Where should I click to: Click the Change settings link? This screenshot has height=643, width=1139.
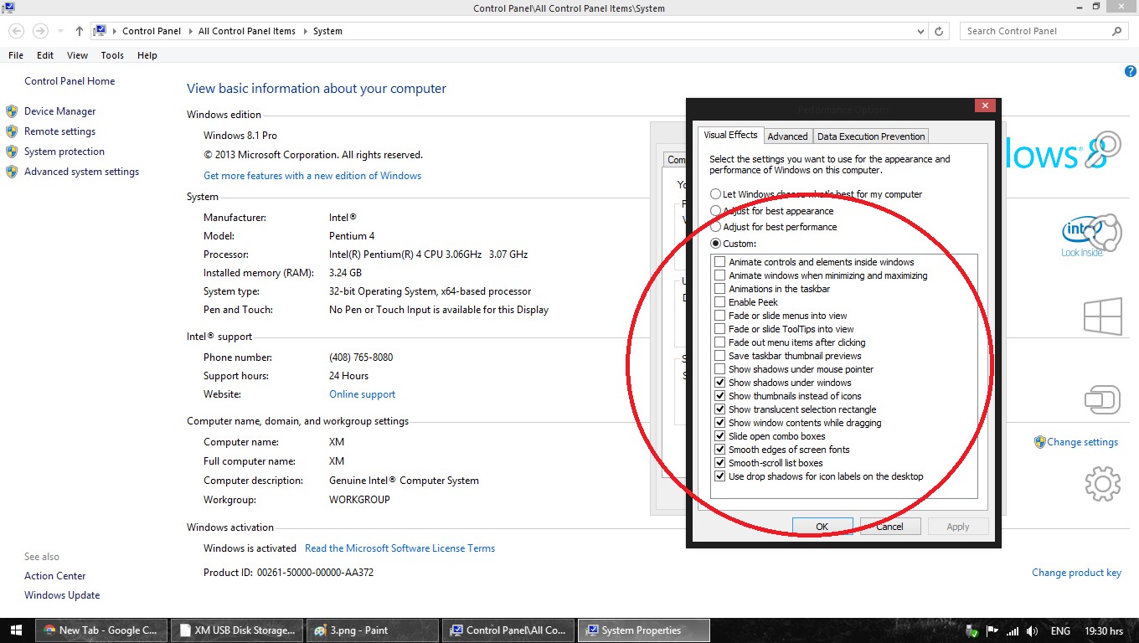coord(1082,442)
